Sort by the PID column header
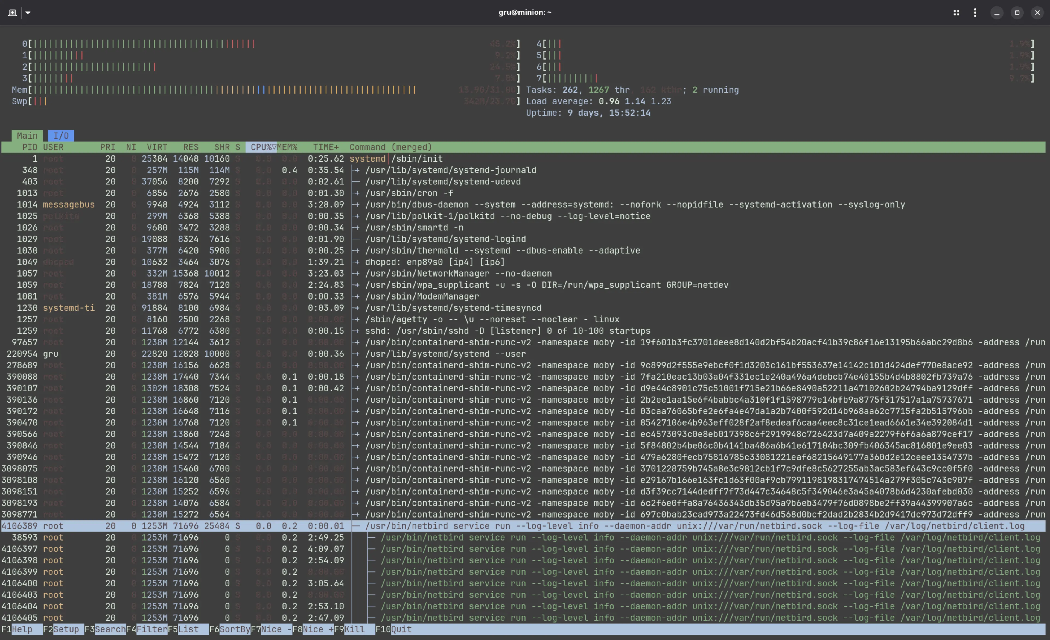Screen dimensions: 1050x640 click(30, 147)
